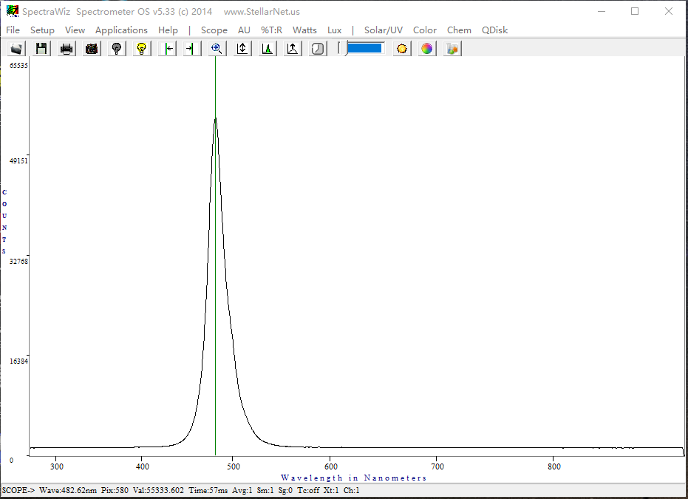Screen dimensions: 688x499
Task: Click the printer icon in toolbar
Action: pos(67,49)
